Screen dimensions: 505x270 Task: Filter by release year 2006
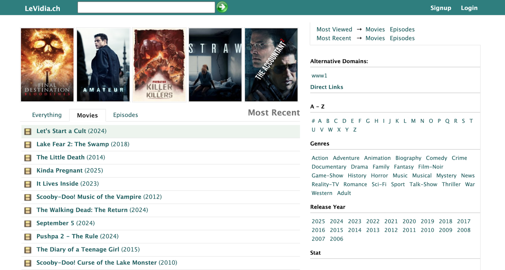pyautogui.click(x=336, y=239)
